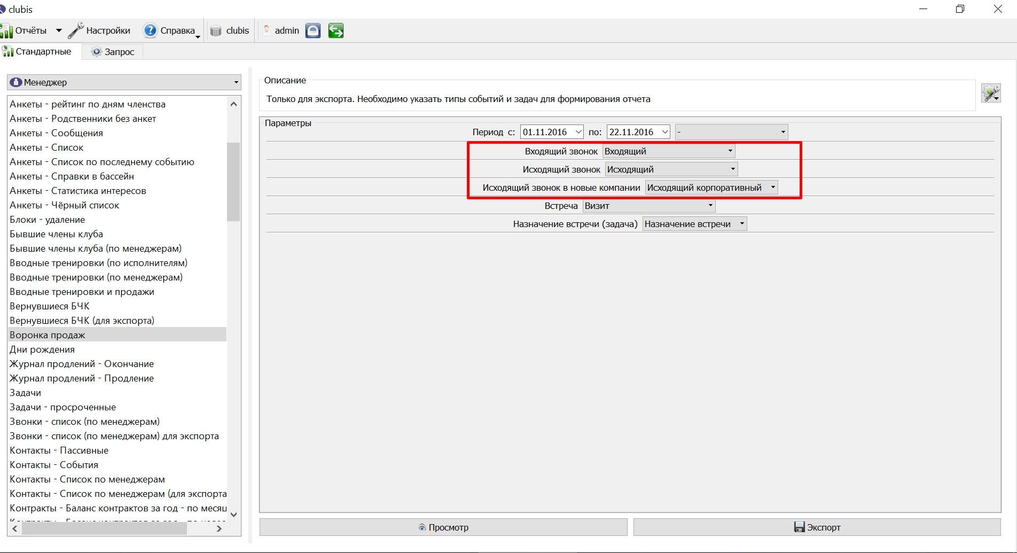
Task: Open the Исходящий звонок dropdown
Action: pyautogui.click(x=671, y=169)
